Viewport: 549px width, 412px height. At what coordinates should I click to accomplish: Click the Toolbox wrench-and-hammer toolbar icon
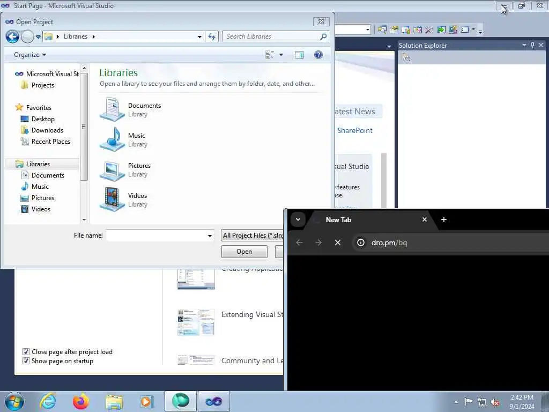(429, 30)
